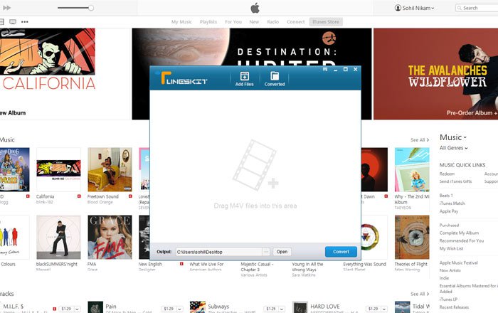Image resolution: width=498 pixels, height=313 pixels.
Task: Open the California blink-182 album thumbnail
Action: (58, 169)
